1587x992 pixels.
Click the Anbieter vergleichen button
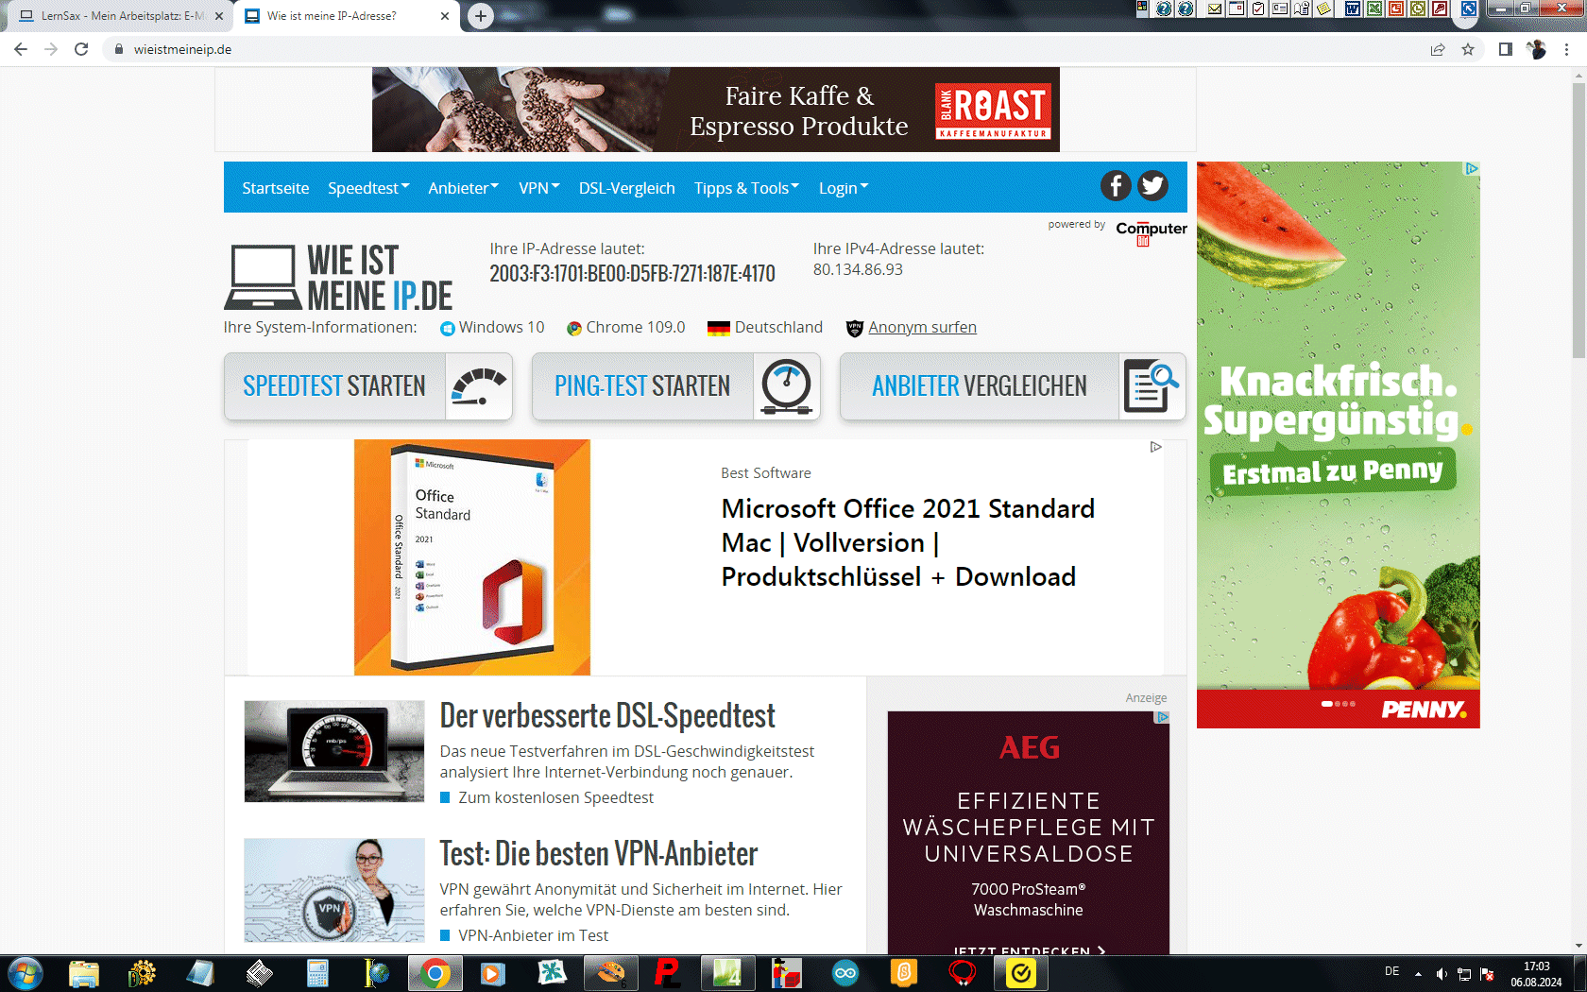(x=1013, y=386)
